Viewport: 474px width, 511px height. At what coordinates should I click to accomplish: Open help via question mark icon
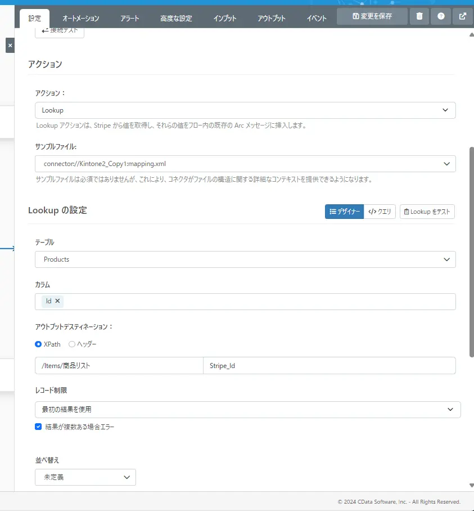441,16
